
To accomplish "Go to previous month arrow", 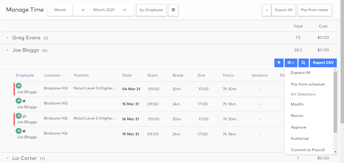I will [x=83, y=10].
